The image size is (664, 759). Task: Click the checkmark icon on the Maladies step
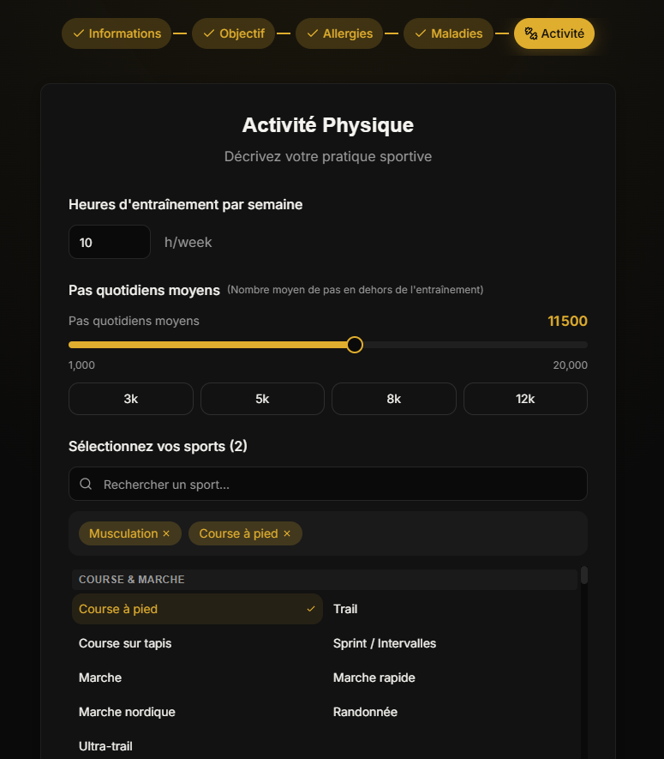(419, 33)
